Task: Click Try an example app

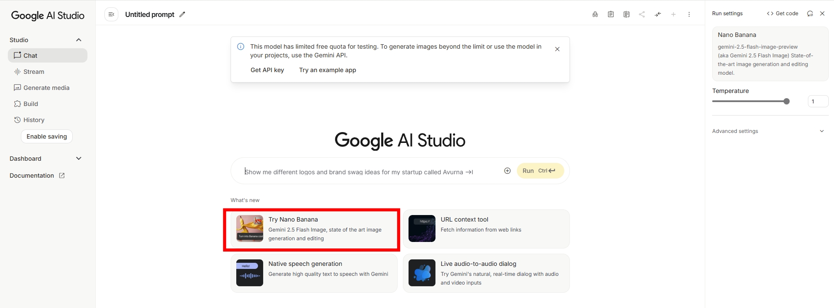Action: tap(328, 70)
